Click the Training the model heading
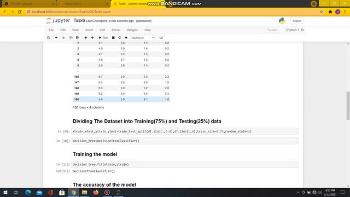 pyautogui.click(x=95, y=154)
